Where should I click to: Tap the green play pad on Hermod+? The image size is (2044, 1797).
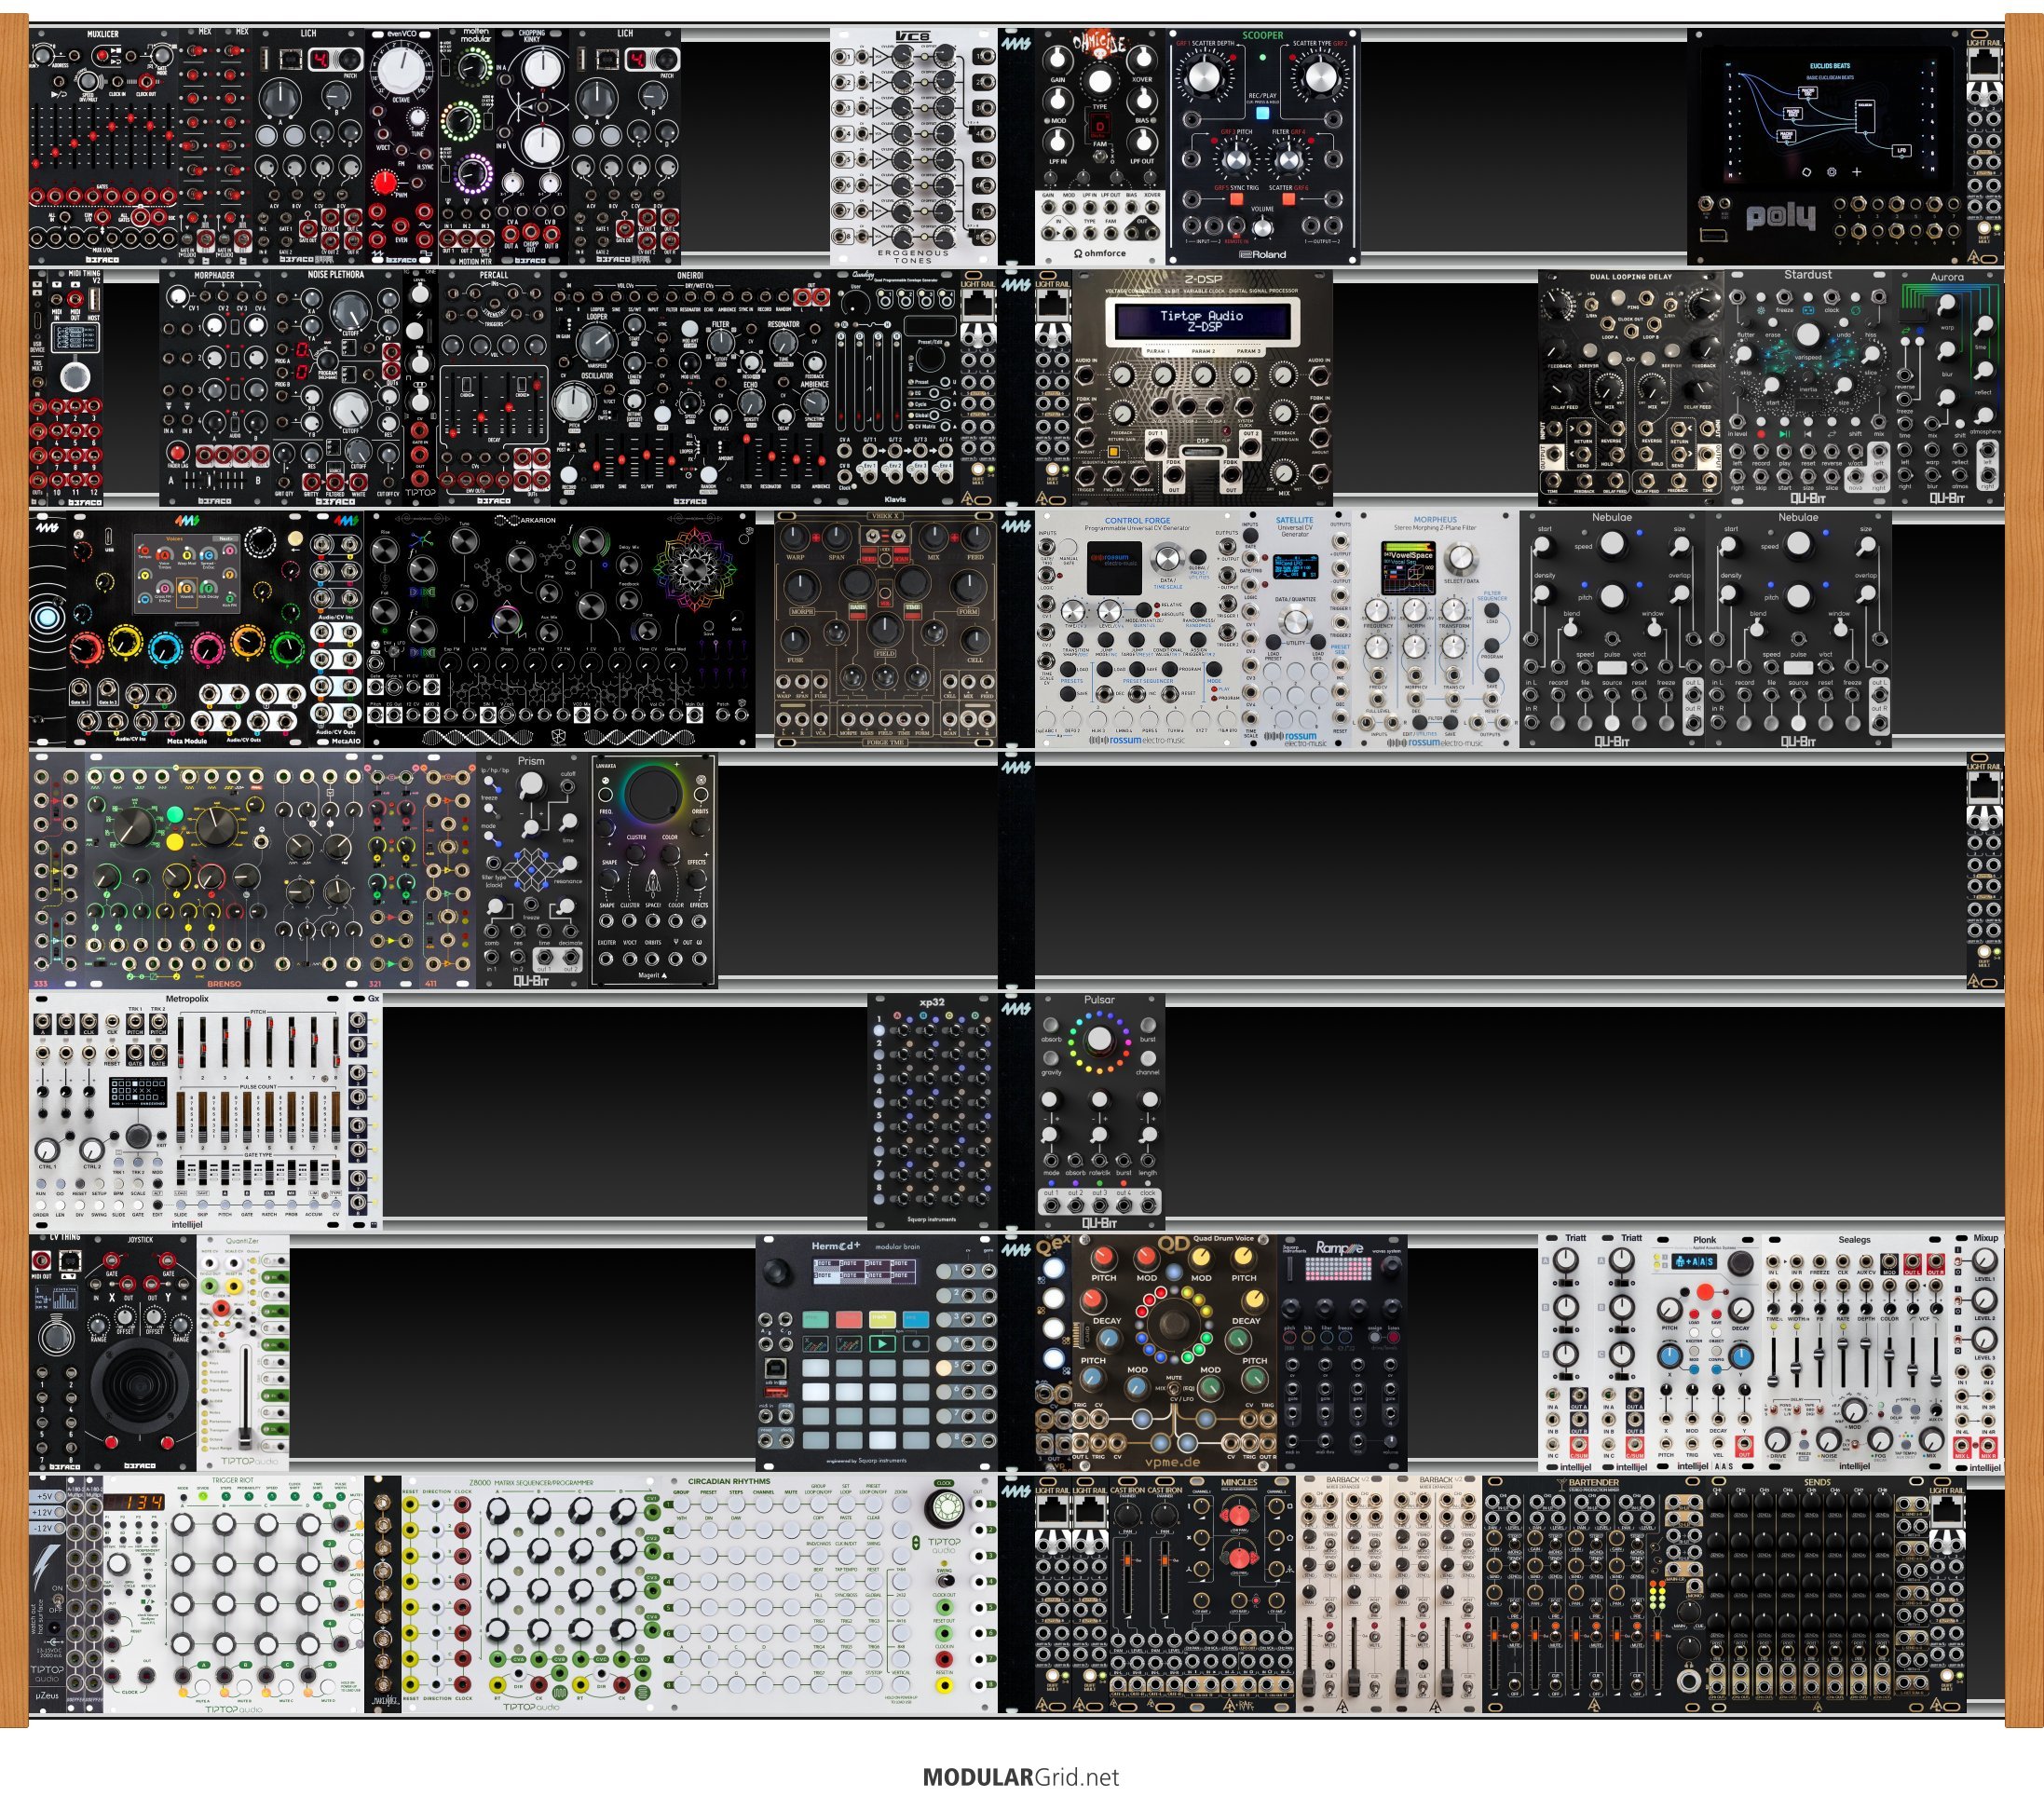pos(881,1343)
